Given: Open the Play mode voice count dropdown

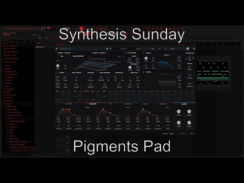Looking at the screenshot, I should [x=172, y=134].
